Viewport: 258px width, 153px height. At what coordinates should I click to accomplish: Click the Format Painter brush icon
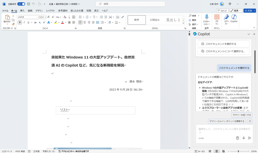(13, 24)
